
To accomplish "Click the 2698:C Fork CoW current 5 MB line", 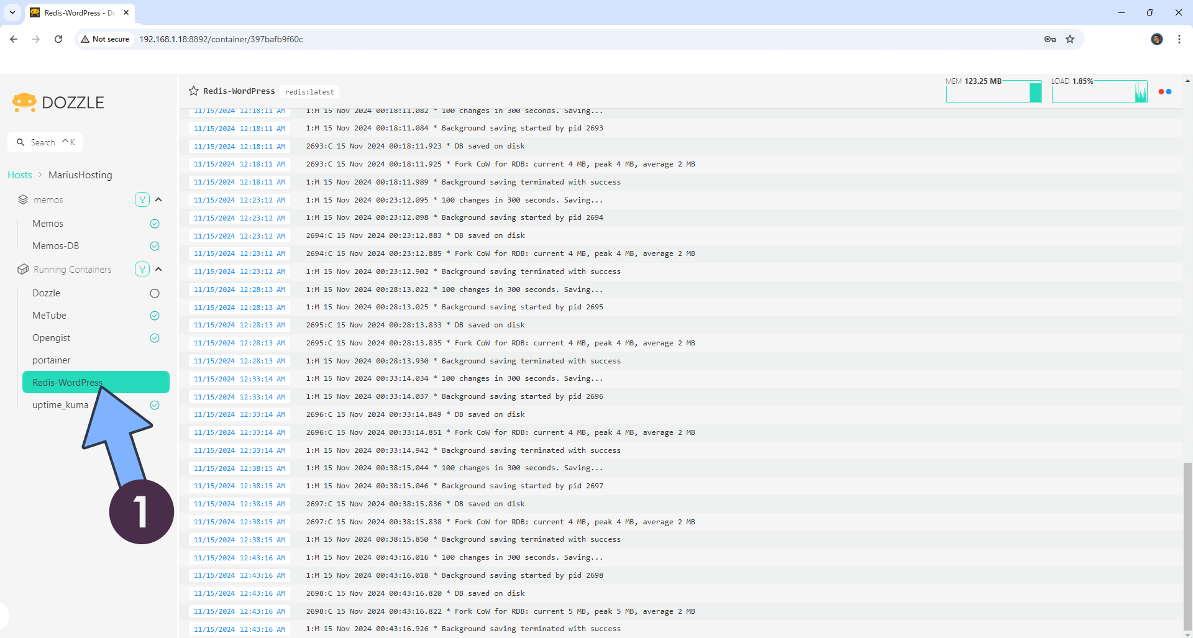I will (x=500, y=611).
